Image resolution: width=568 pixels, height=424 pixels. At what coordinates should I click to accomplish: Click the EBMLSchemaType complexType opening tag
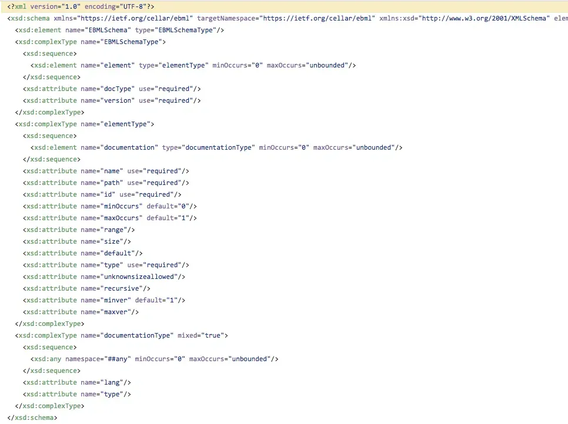pyautogui.click(x=91, y=42)
